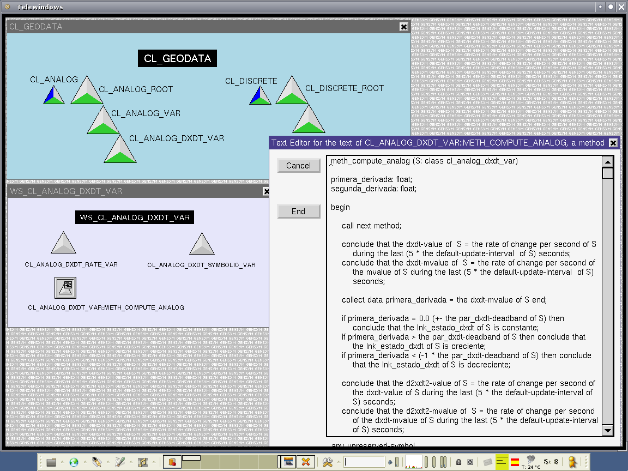
Task: Open the wrench and screwdriver settings icon
Action: (328, 462)
